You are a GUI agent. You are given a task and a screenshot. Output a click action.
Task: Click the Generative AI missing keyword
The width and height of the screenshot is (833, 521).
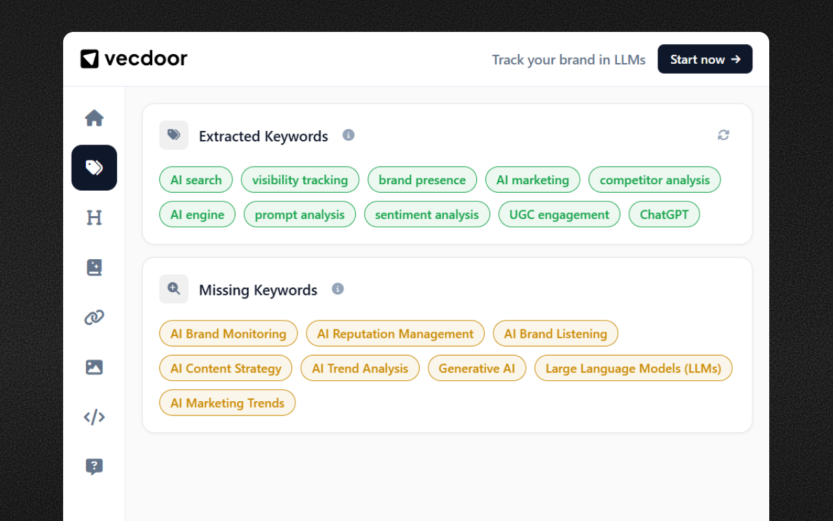476,368
